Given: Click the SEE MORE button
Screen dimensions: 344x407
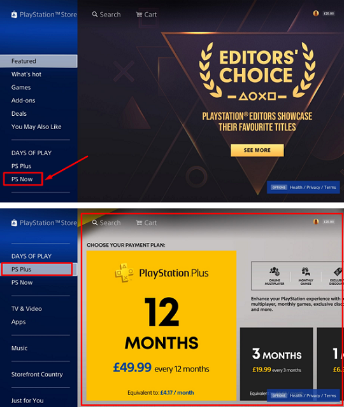Looking at the screenshot, I should (257, 150).
